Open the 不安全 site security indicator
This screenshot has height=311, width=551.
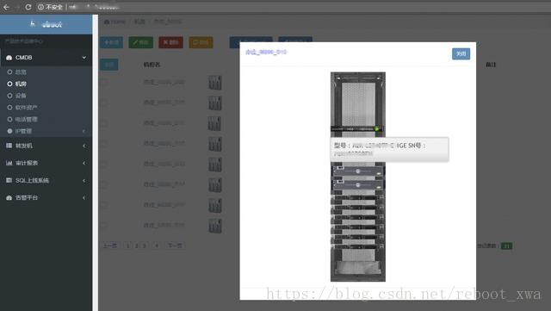pos(50,7)
